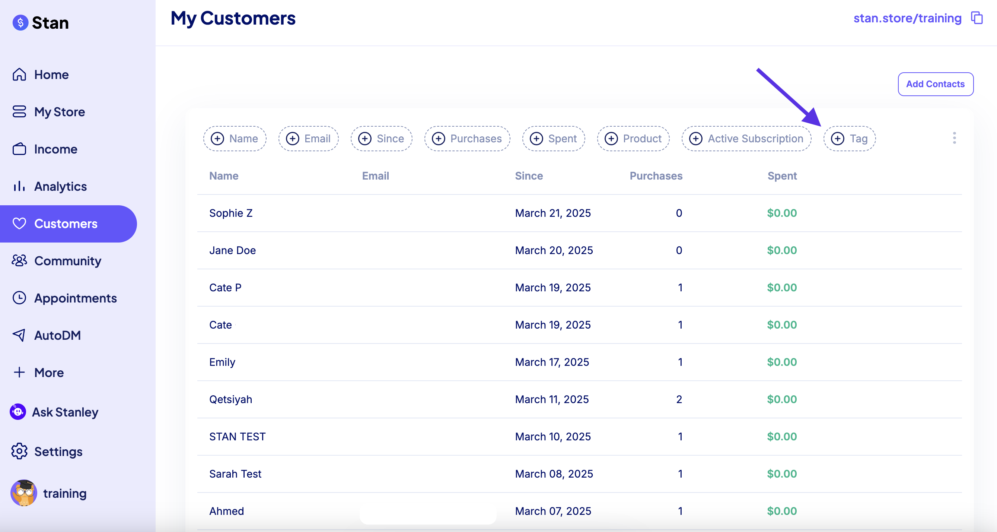Click the March 11, 2025 date cell
This screenshot has width=997, height=532.
point(552,399)
